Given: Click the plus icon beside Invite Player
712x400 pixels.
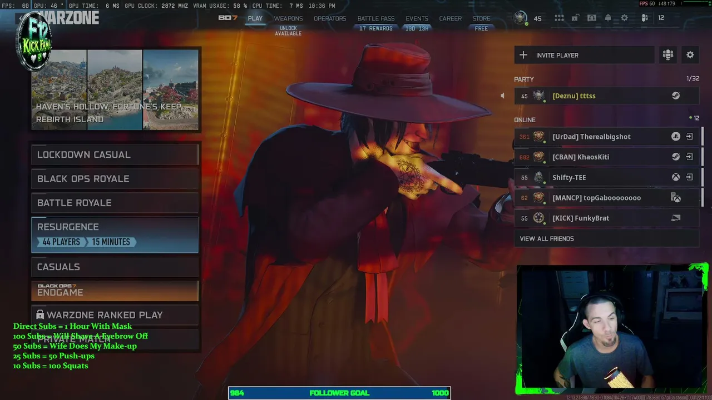Looking at the screenshot, I should [523, 55].
